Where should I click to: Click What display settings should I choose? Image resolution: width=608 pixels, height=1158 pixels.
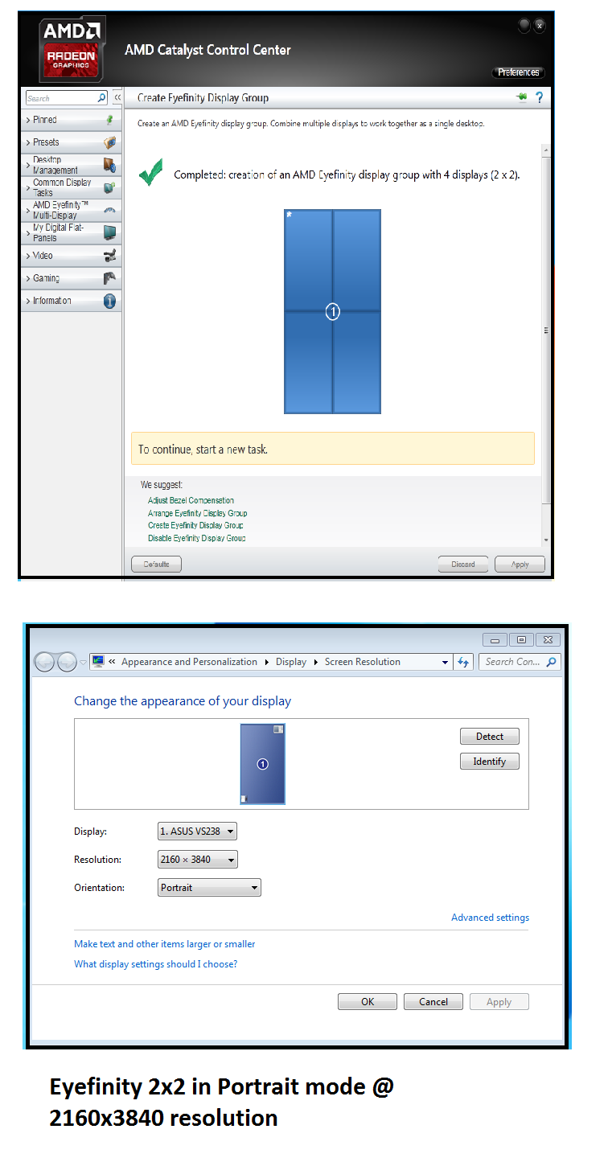(156, 964)
